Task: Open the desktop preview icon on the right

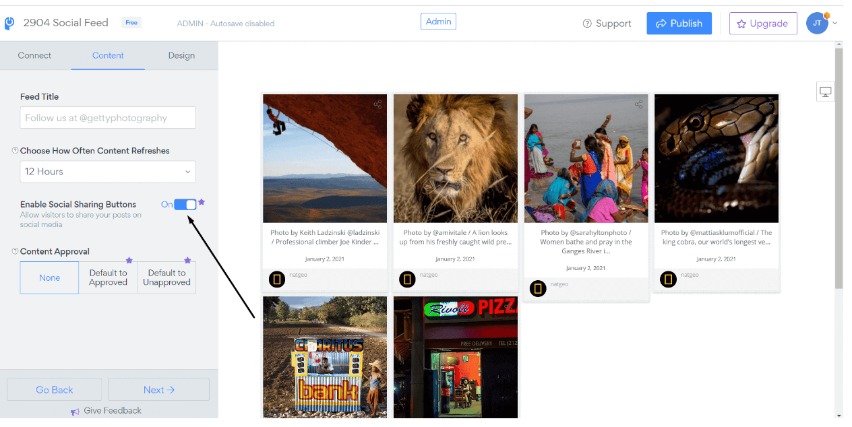Action: tap(825, 92)
